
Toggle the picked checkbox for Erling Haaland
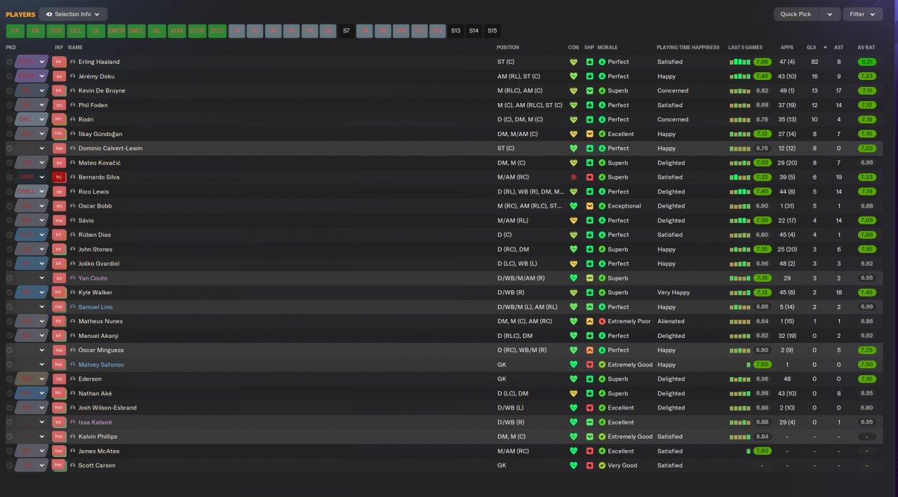10,62
